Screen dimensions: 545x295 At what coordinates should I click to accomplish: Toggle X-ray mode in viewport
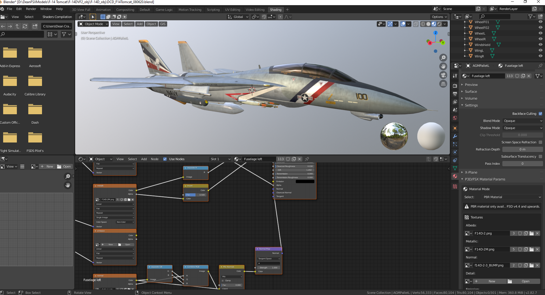(416, 24)
